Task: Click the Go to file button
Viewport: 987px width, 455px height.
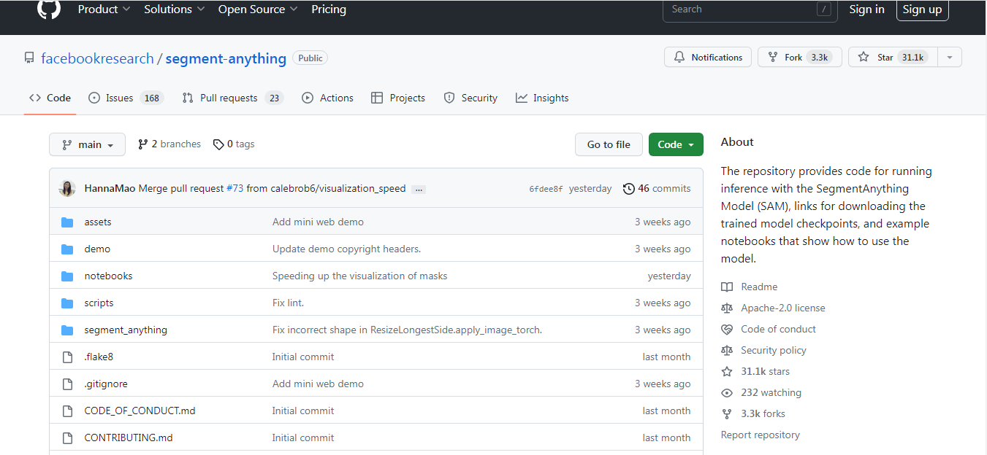Action: point(609,144)
